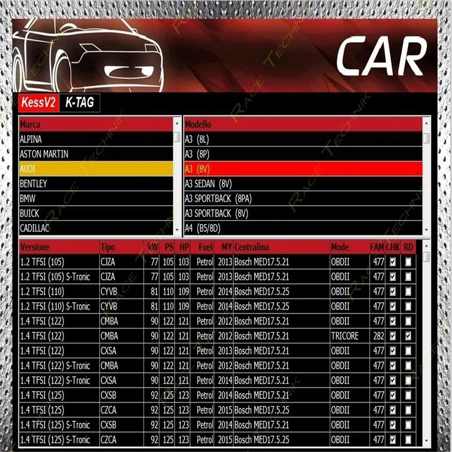
Task: Select the 1.4 TFSI (122) S-Tronic CMBA row
Action: [x=217, y=366]
